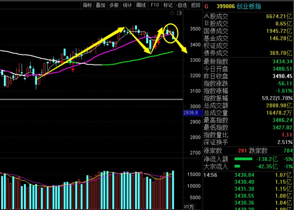Click the 权证成交 row label
Image resolution: width=294 pixels, height=210 pixels.
click(216, 46)
